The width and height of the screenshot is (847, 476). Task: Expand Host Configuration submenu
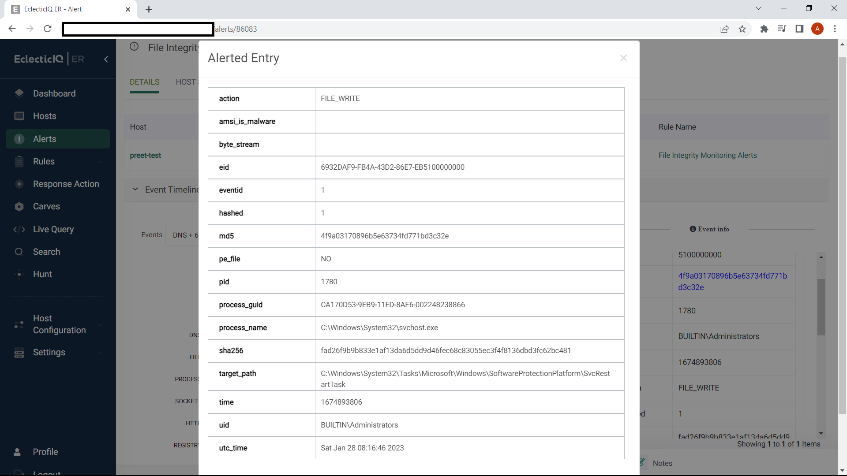click(99, 324)
